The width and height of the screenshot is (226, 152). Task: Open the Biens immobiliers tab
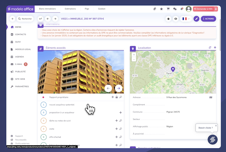pyautogui.click(x=47, y=9)
